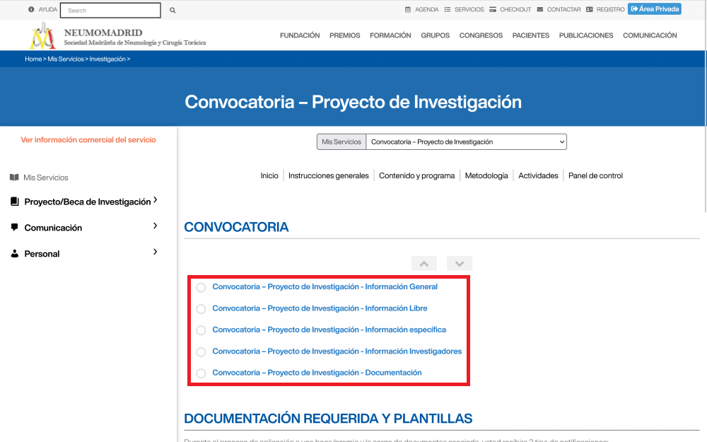Click the Servicios list icon
The image size is (707, 442).
point(448,10)
